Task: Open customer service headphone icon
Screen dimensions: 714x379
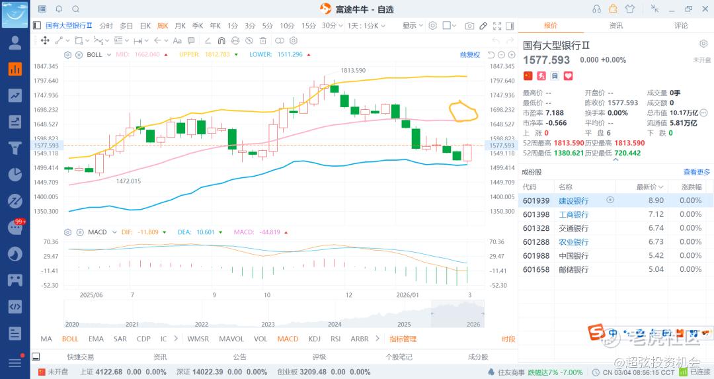Action: (597, 9)
